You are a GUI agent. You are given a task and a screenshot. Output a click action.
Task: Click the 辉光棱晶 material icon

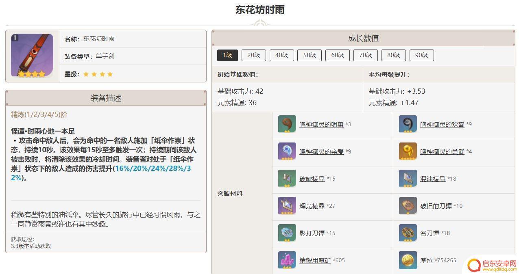click(x=287, y=206)
